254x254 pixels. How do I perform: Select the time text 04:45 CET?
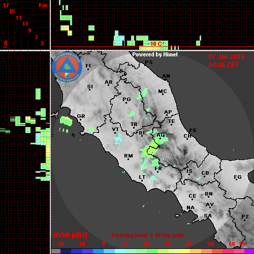pyautogui.click(x=224, y=65)
